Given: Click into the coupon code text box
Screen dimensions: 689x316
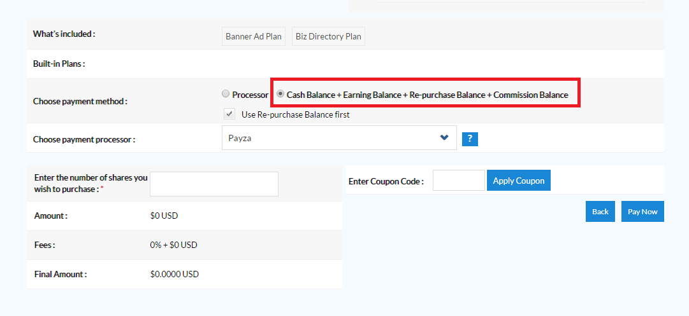Looking at the screenshot, I should pyautogui.click(x=459, y=181).
